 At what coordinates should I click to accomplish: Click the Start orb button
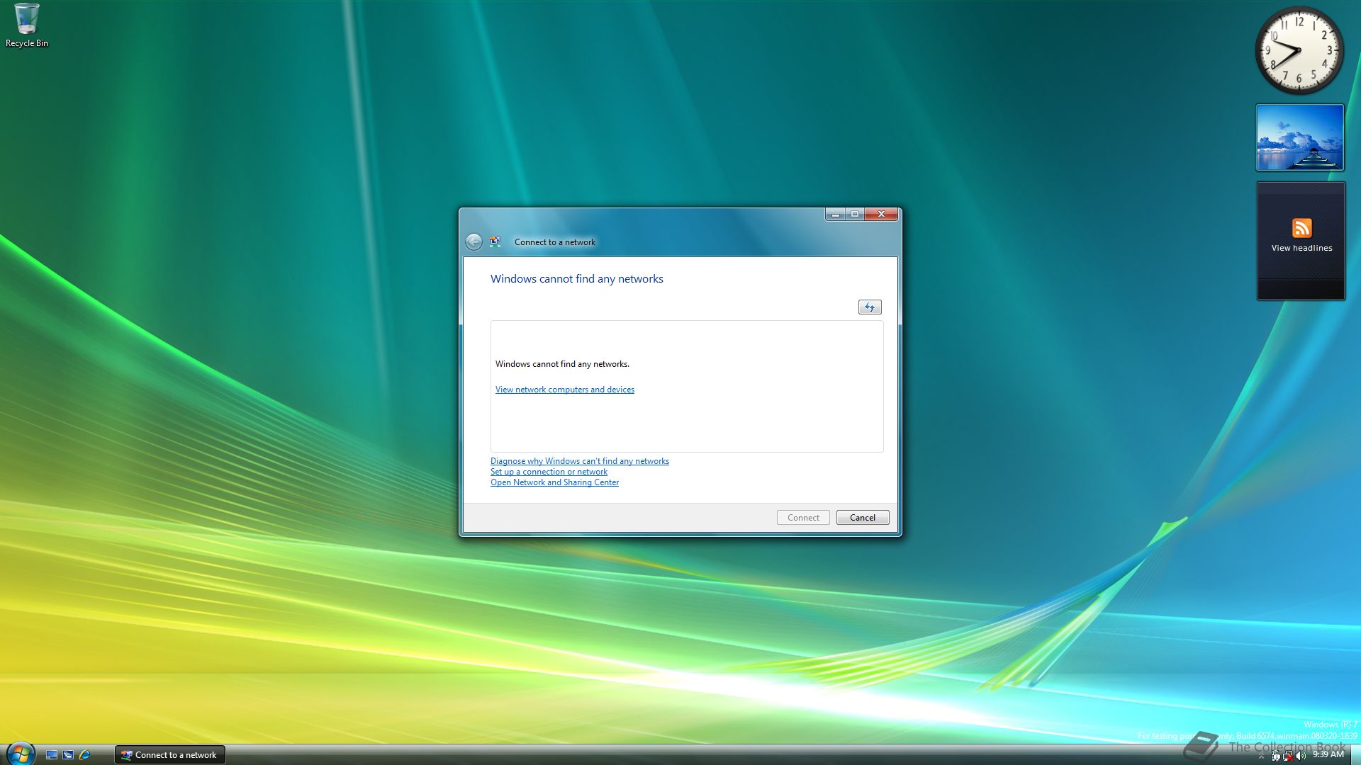point(20,754)
